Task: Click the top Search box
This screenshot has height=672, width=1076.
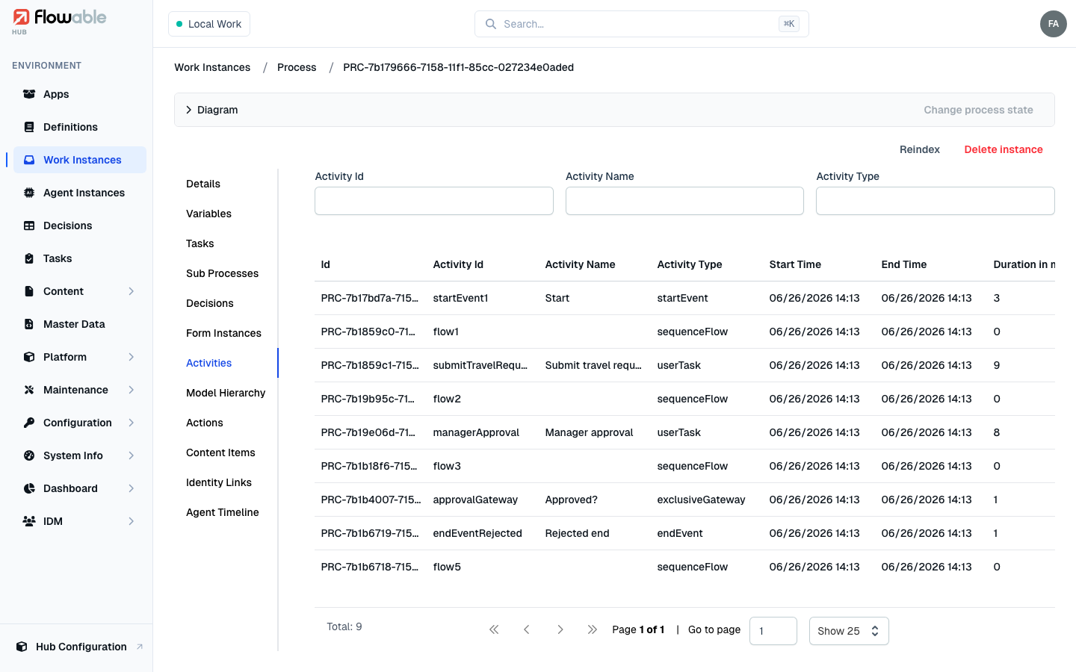Action: click(642, 24)
